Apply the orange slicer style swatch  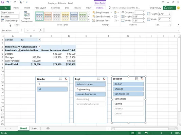[48, 16]
